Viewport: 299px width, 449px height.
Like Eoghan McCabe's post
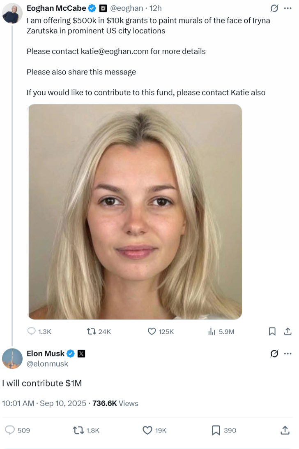pyautogui.click(x=152, y=331)
